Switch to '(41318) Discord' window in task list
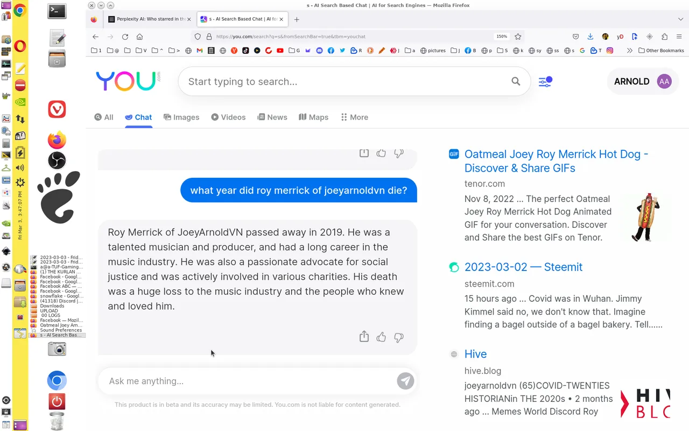689x431 pixels. coord(57,301)
